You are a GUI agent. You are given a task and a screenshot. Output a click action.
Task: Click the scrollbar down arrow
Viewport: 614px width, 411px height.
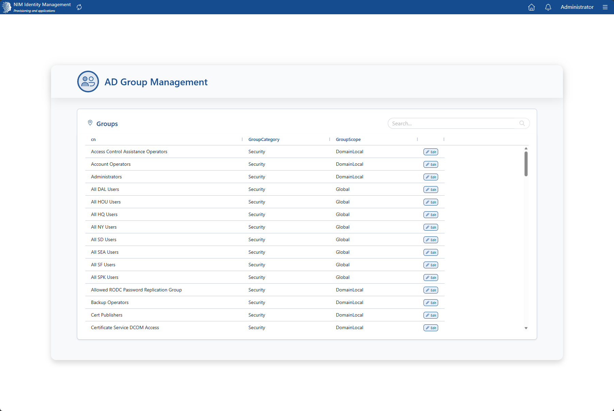coord(526,328)
